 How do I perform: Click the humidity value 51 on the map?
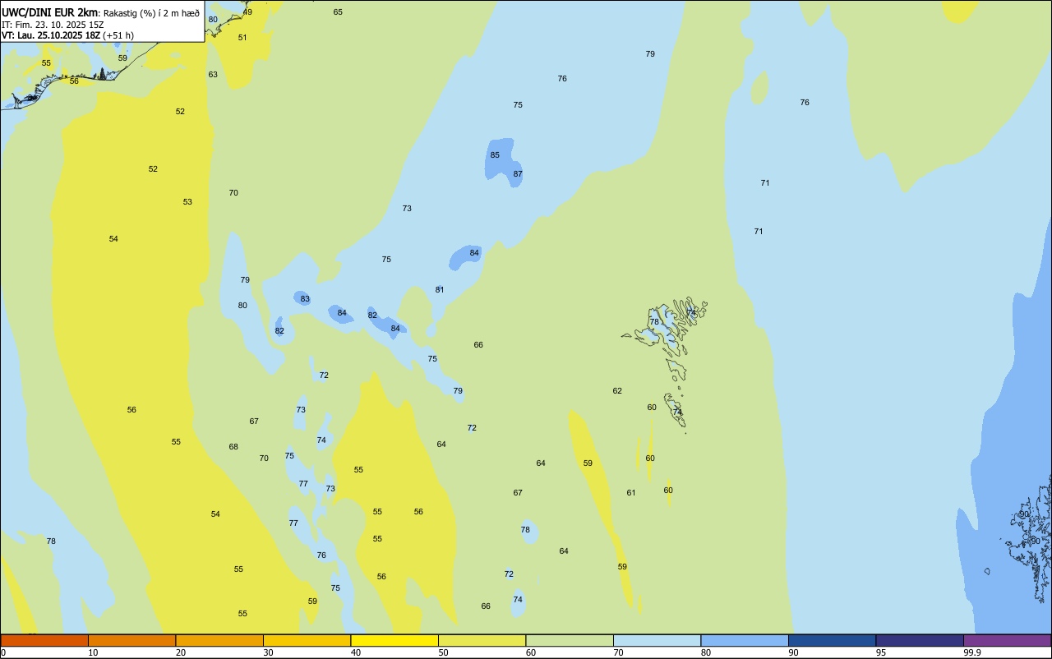[x=242, y=38]
